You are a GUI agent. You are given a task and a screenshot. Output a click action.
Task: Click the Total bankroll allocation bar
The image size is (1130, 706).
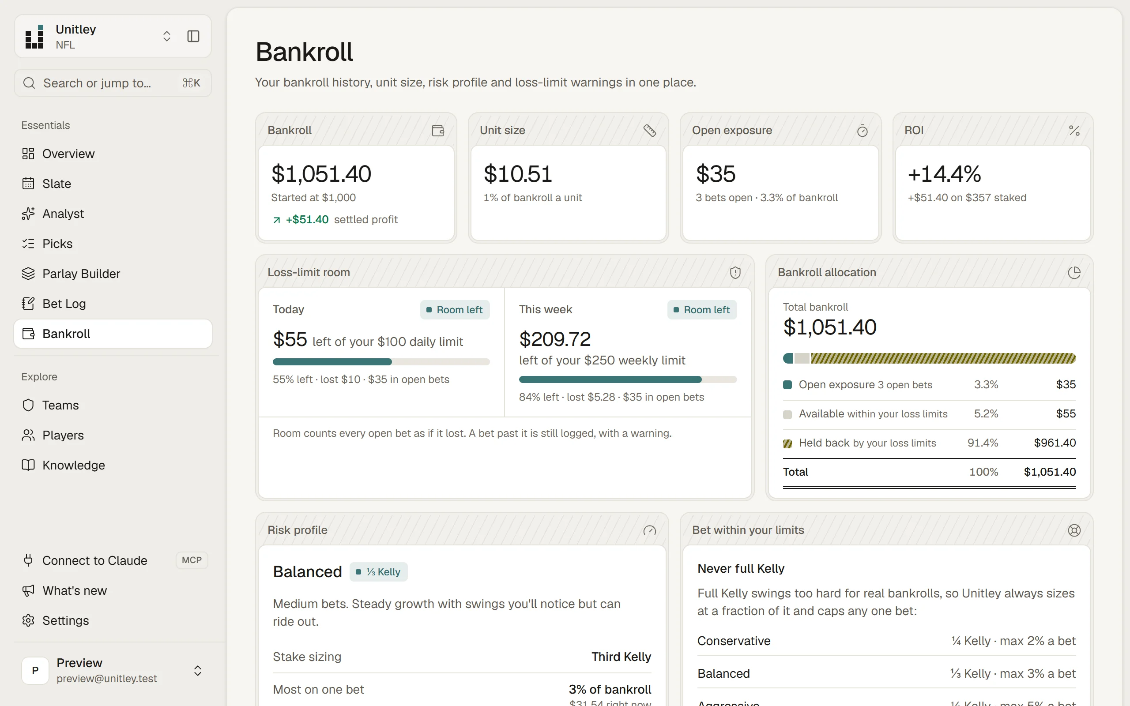tap(929, 359)
